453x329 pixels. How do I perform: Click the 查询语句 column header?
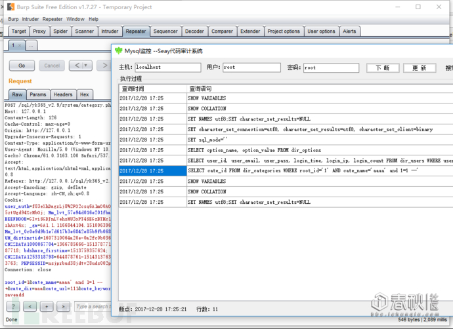pyautogui.click(x=320, y=88)
